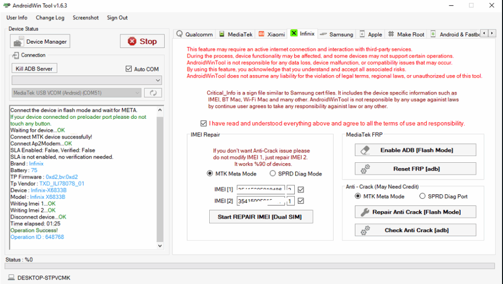Select SPRD Diag Port radio option
The width and height of the screenshot is (503, 284).
click(x=423, y=196)
